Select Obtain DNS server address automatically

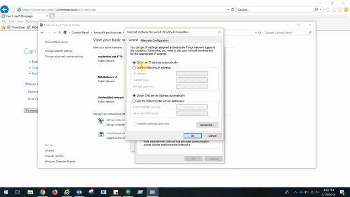pos(134,96)
